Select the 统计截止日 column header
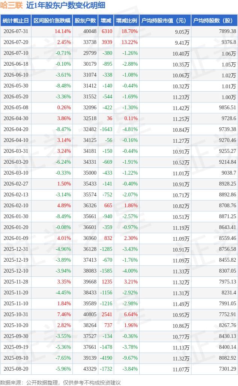 tap(16, 20)
